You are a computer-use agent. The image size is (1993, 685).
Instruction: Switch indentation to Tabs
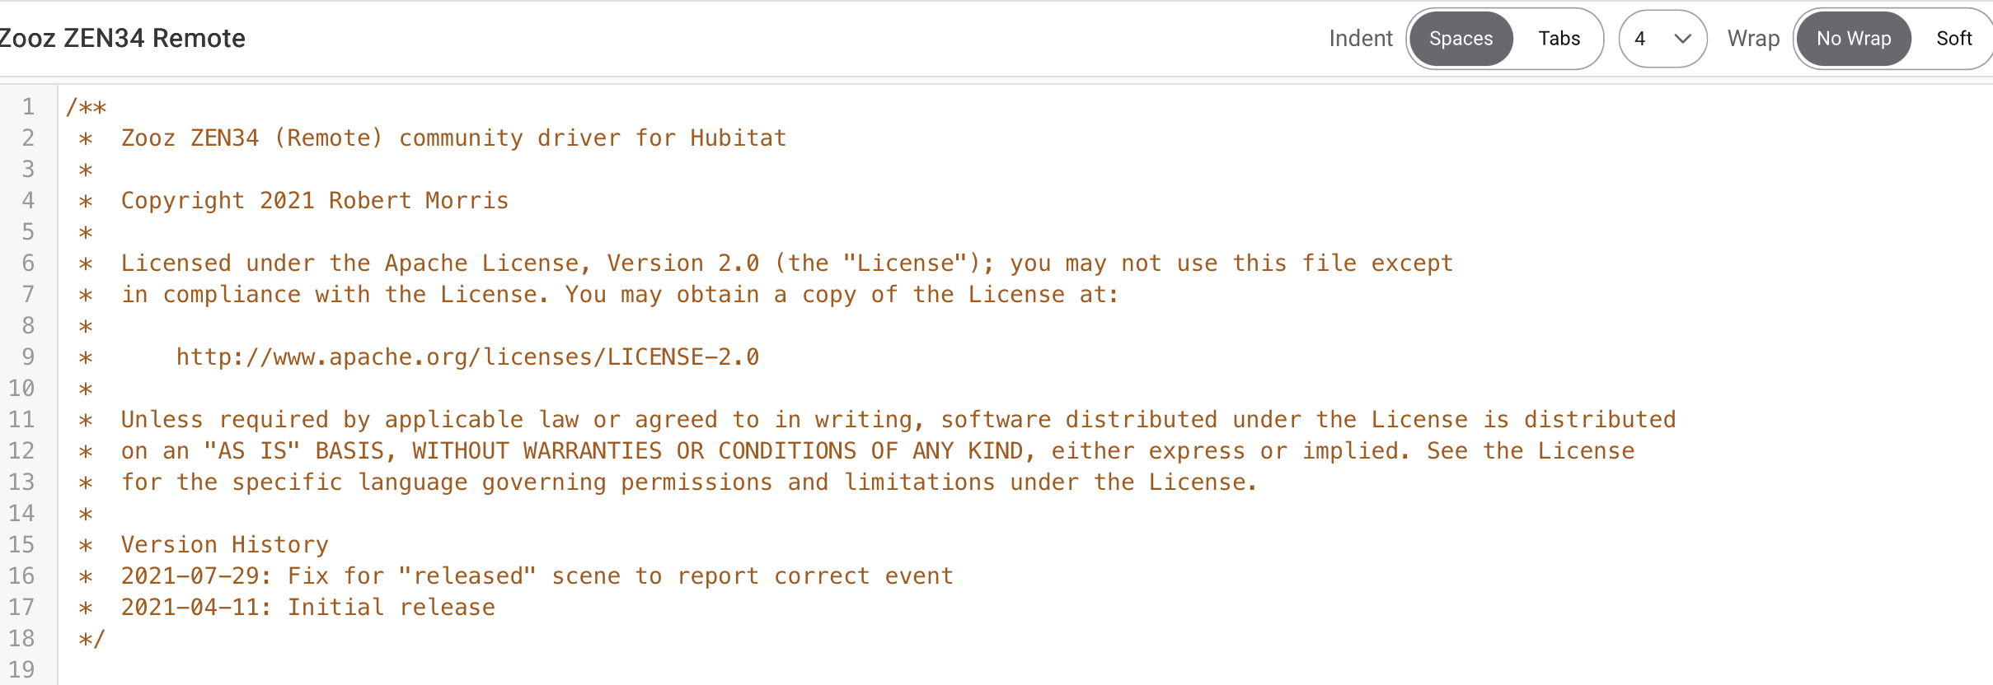pyautogui.click(x=1559, y=39)
